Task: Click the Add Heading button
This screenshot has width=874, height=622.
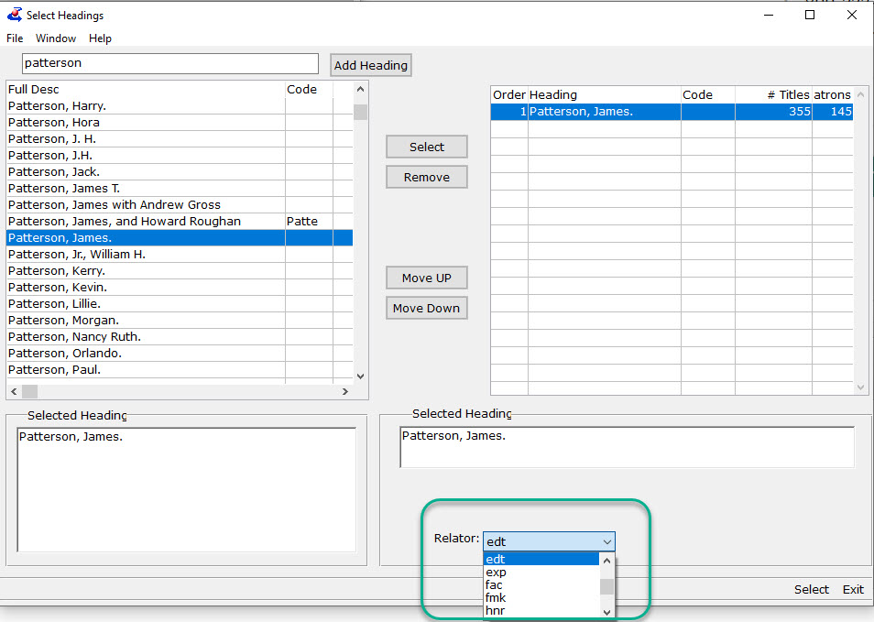Action: pos(371,65)
